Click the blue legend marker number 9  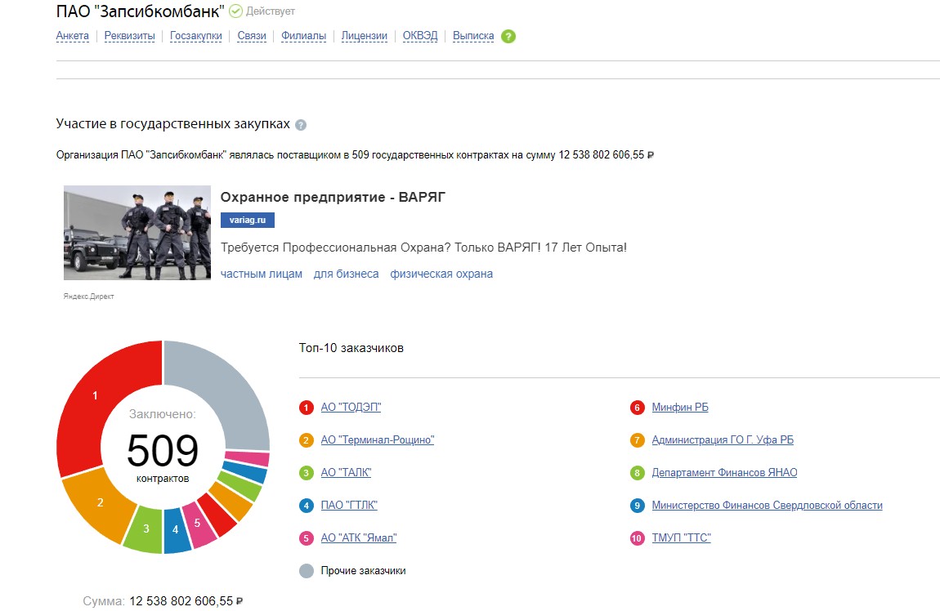pos(638,506)
